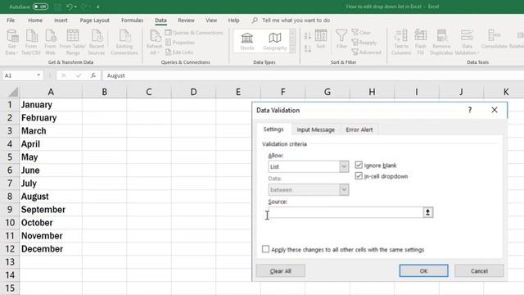
Task: Open Advanced filter options
Action: [366, 52]
